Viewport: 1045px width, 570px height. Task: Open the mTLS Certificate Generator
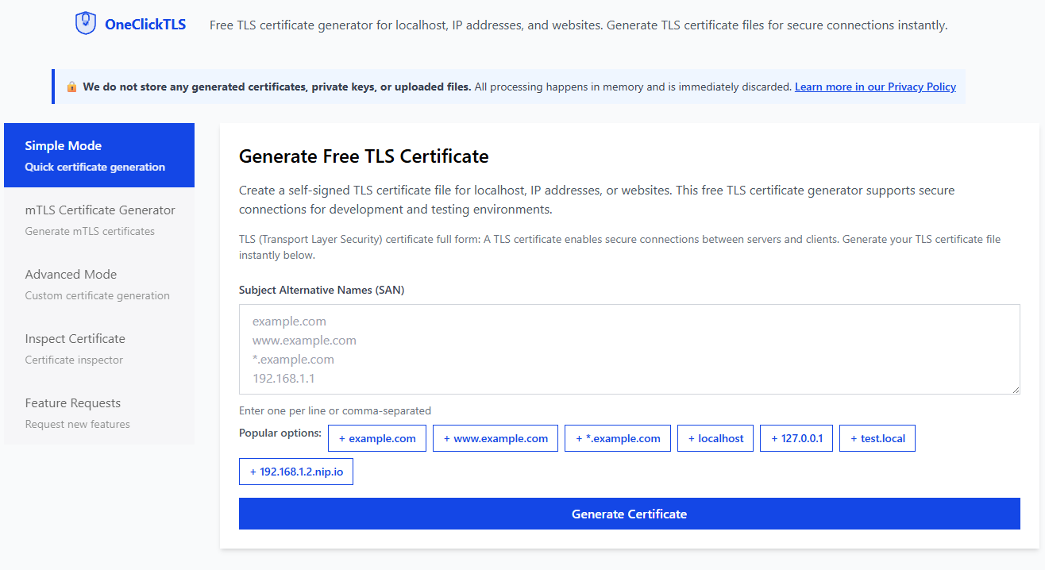[x=98, y=219]
